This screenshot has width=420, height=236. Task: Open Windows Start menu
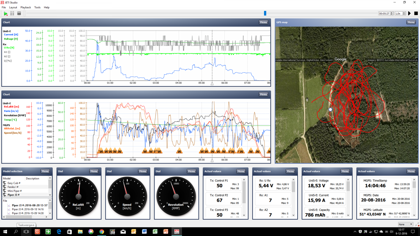click(x=5, y=232)
